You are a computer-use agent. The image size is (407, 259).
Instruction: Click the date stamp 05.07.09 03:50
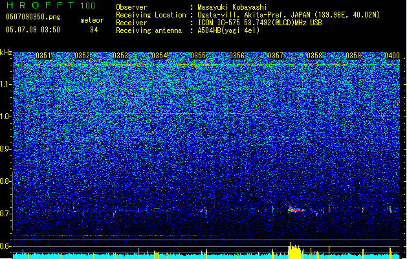click(33, 30)
